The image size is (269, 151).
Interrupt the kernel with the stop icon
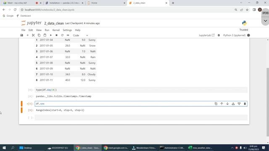click(x=56, y=35)
